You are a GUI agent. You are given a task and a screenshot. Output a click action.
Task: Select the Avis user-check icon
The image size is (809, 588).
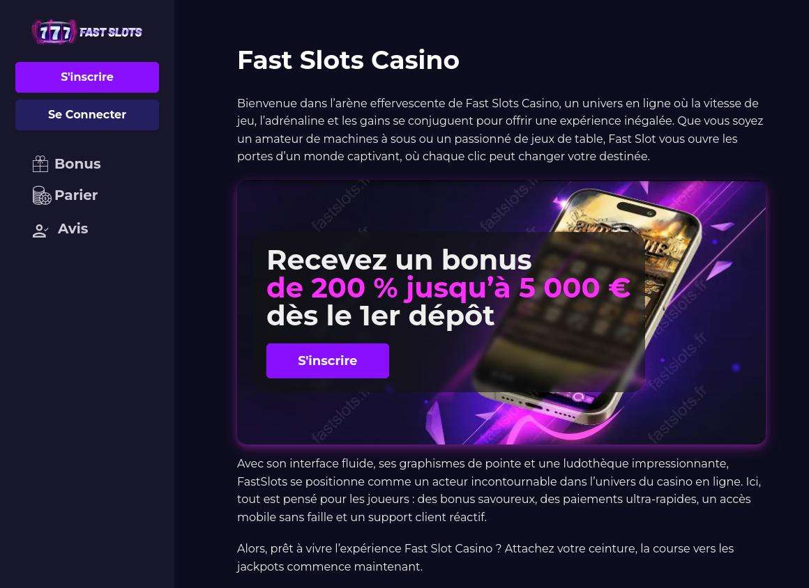40,230
